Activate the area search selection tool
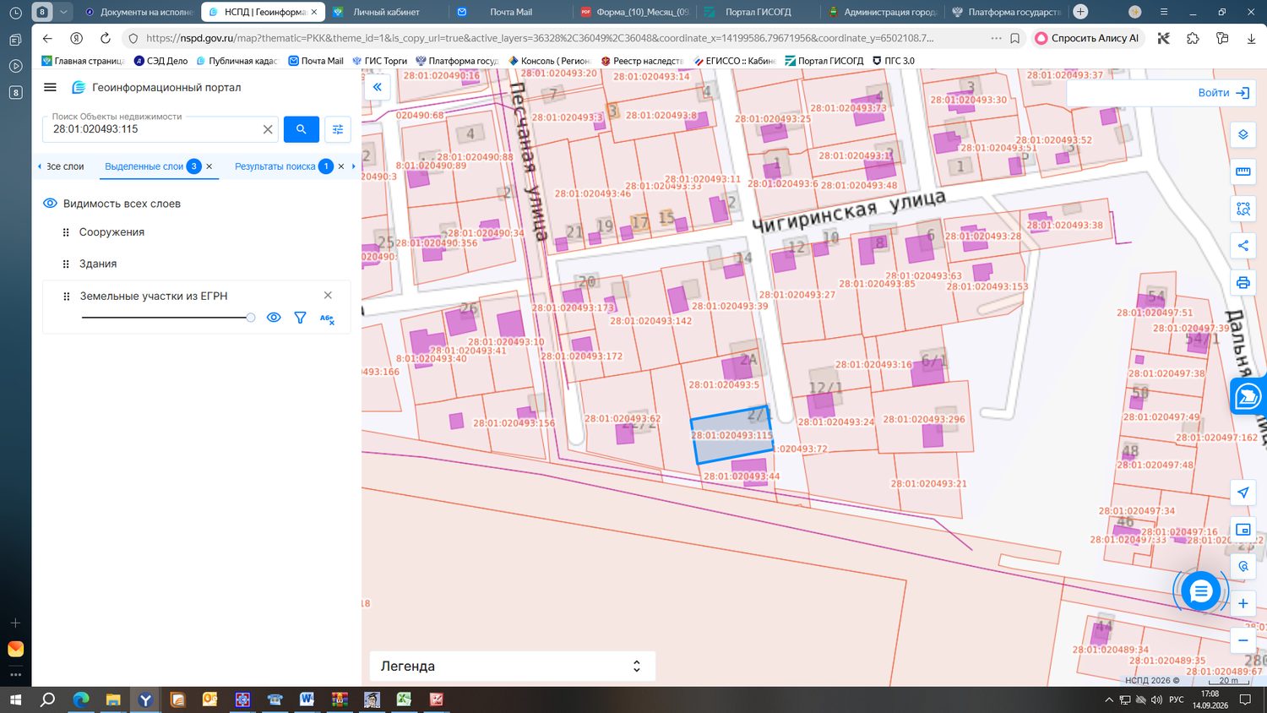The image size is (1267, 713). click(x=1243, y=209)
